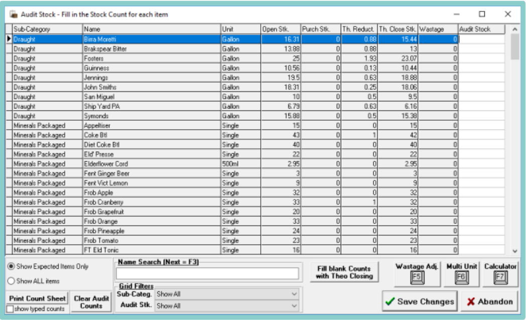Maximize the Audit Stock window
Image resolution: width=526 pixels, height=320 pixels.
[481, 14]
